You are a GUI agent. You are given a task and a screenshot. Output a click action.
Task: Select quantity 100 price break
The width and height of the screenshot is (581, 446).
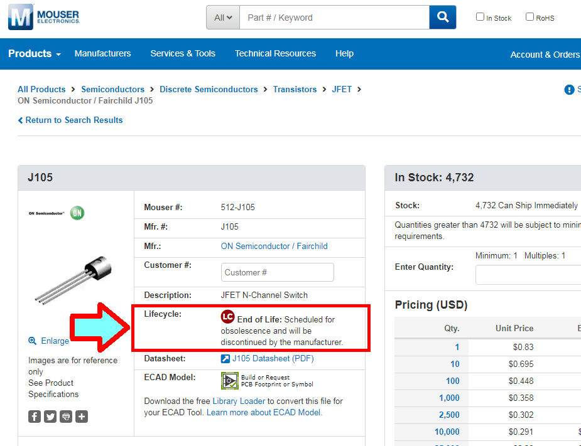(452, 381)
